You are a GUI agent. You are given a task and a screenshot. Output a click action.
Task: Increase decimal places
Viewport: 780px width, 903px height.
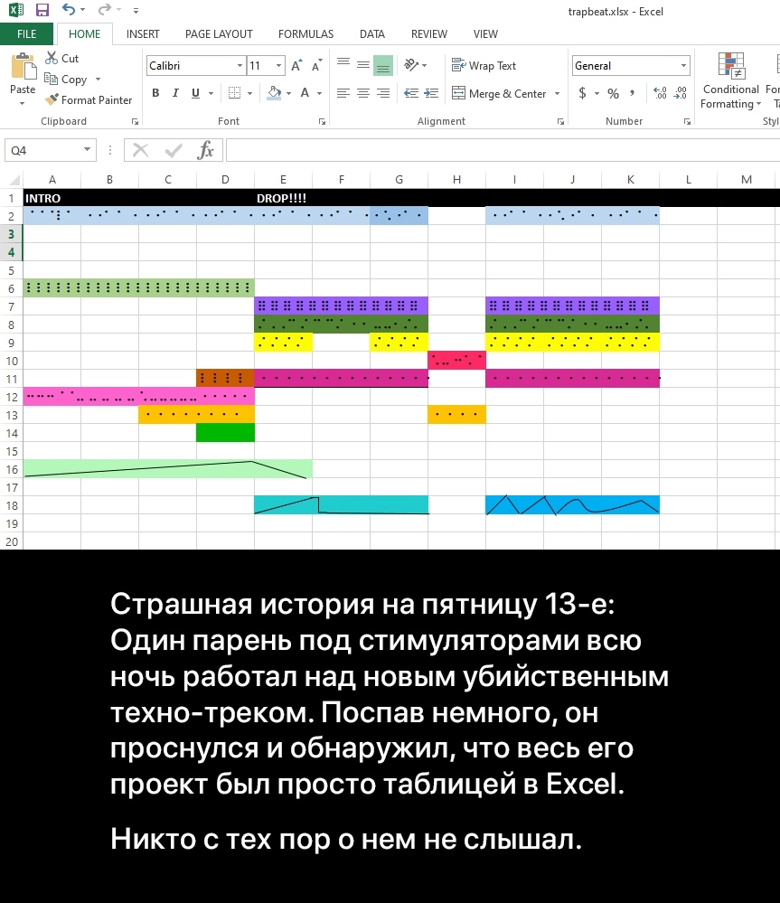(x=661, y=93)
